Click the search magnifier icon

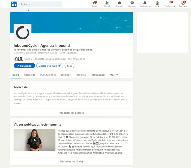tap(22, 4)
